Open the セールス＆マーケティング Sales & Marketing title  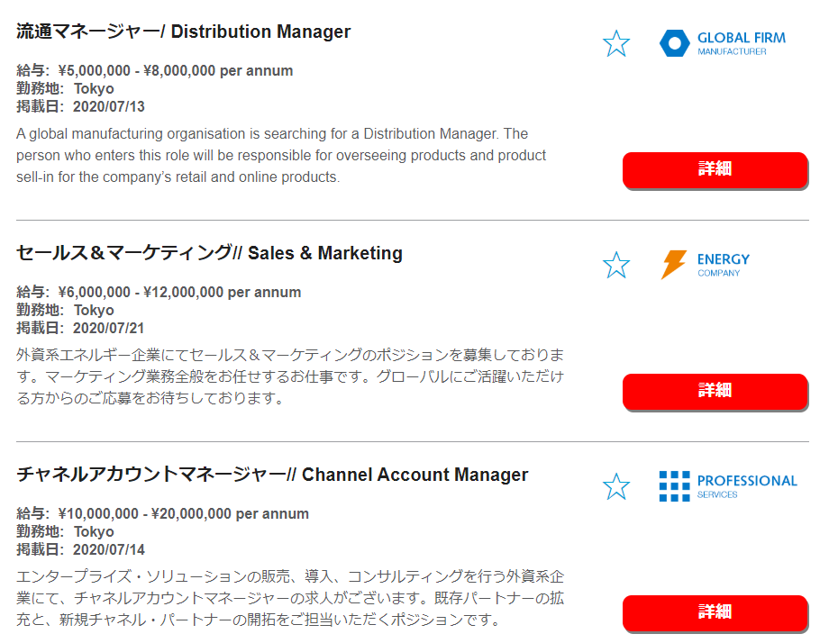209,253
